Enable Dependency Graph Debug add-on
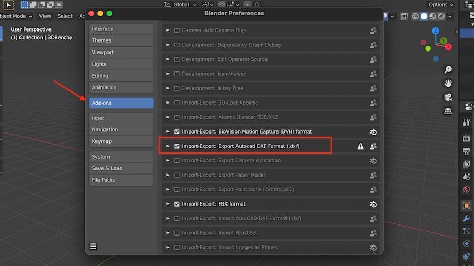Image resolution: width=474 pixels, height=266 pixels. (177, 45)
